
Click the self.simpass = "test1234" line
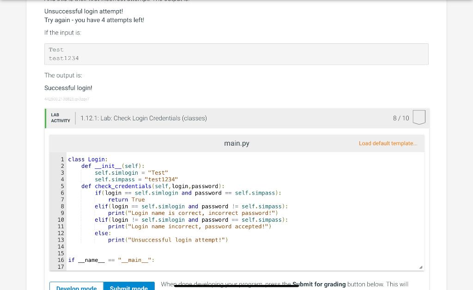tap(136, 179)
